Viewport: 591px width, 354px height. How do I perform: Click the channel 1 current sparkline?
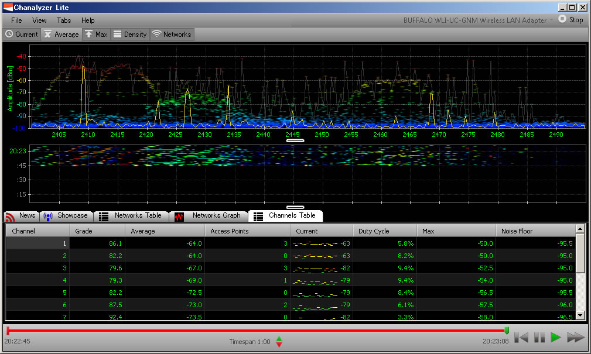tap(315, 243)
